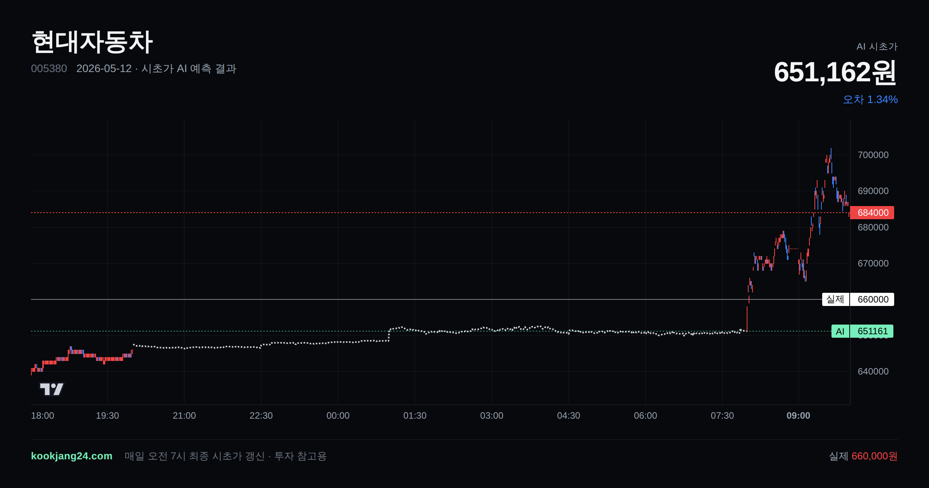Click the TradingView logo icon
Image resolution: width=929 pixels, height=488 pixels.
coord(52,389)
